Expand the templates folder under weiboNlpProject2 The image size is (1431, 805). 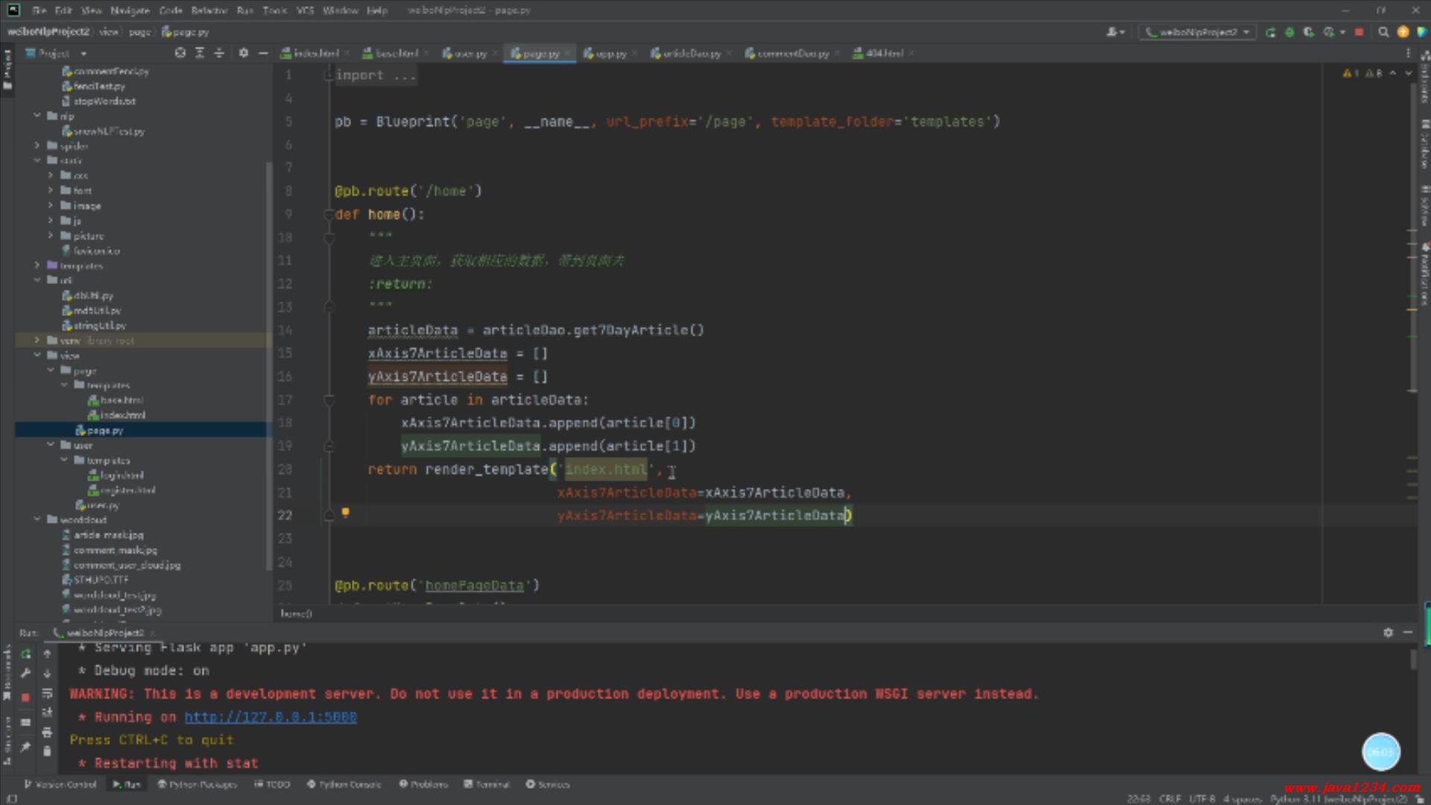[x=37, y=265]
